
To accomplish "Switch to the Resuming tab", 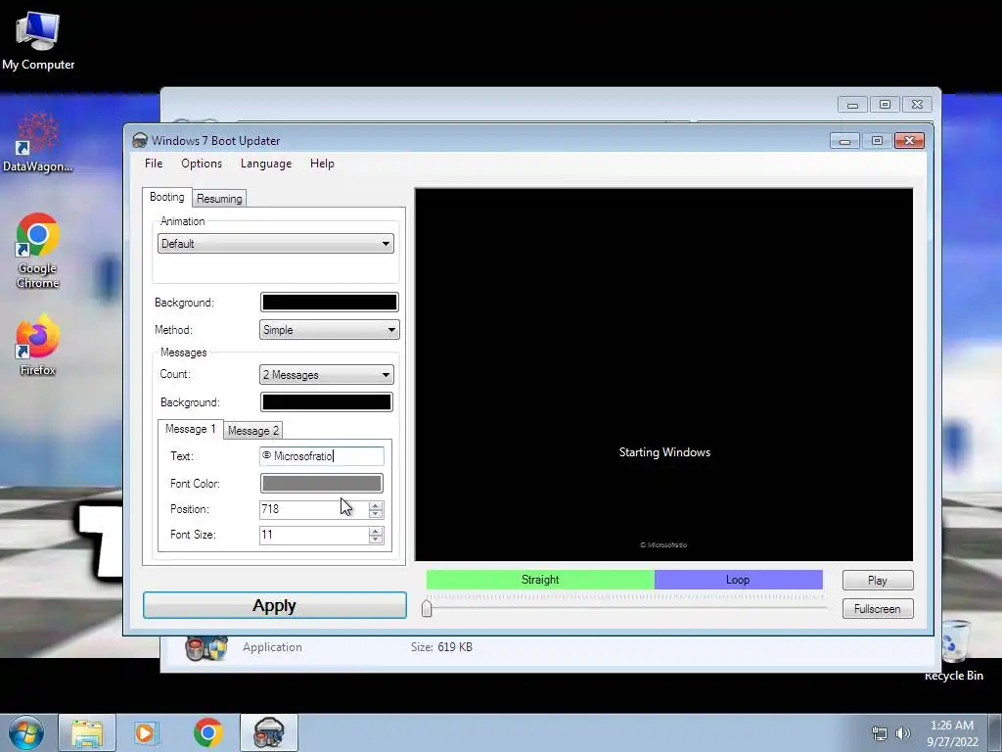I will [x=219, y=199].
